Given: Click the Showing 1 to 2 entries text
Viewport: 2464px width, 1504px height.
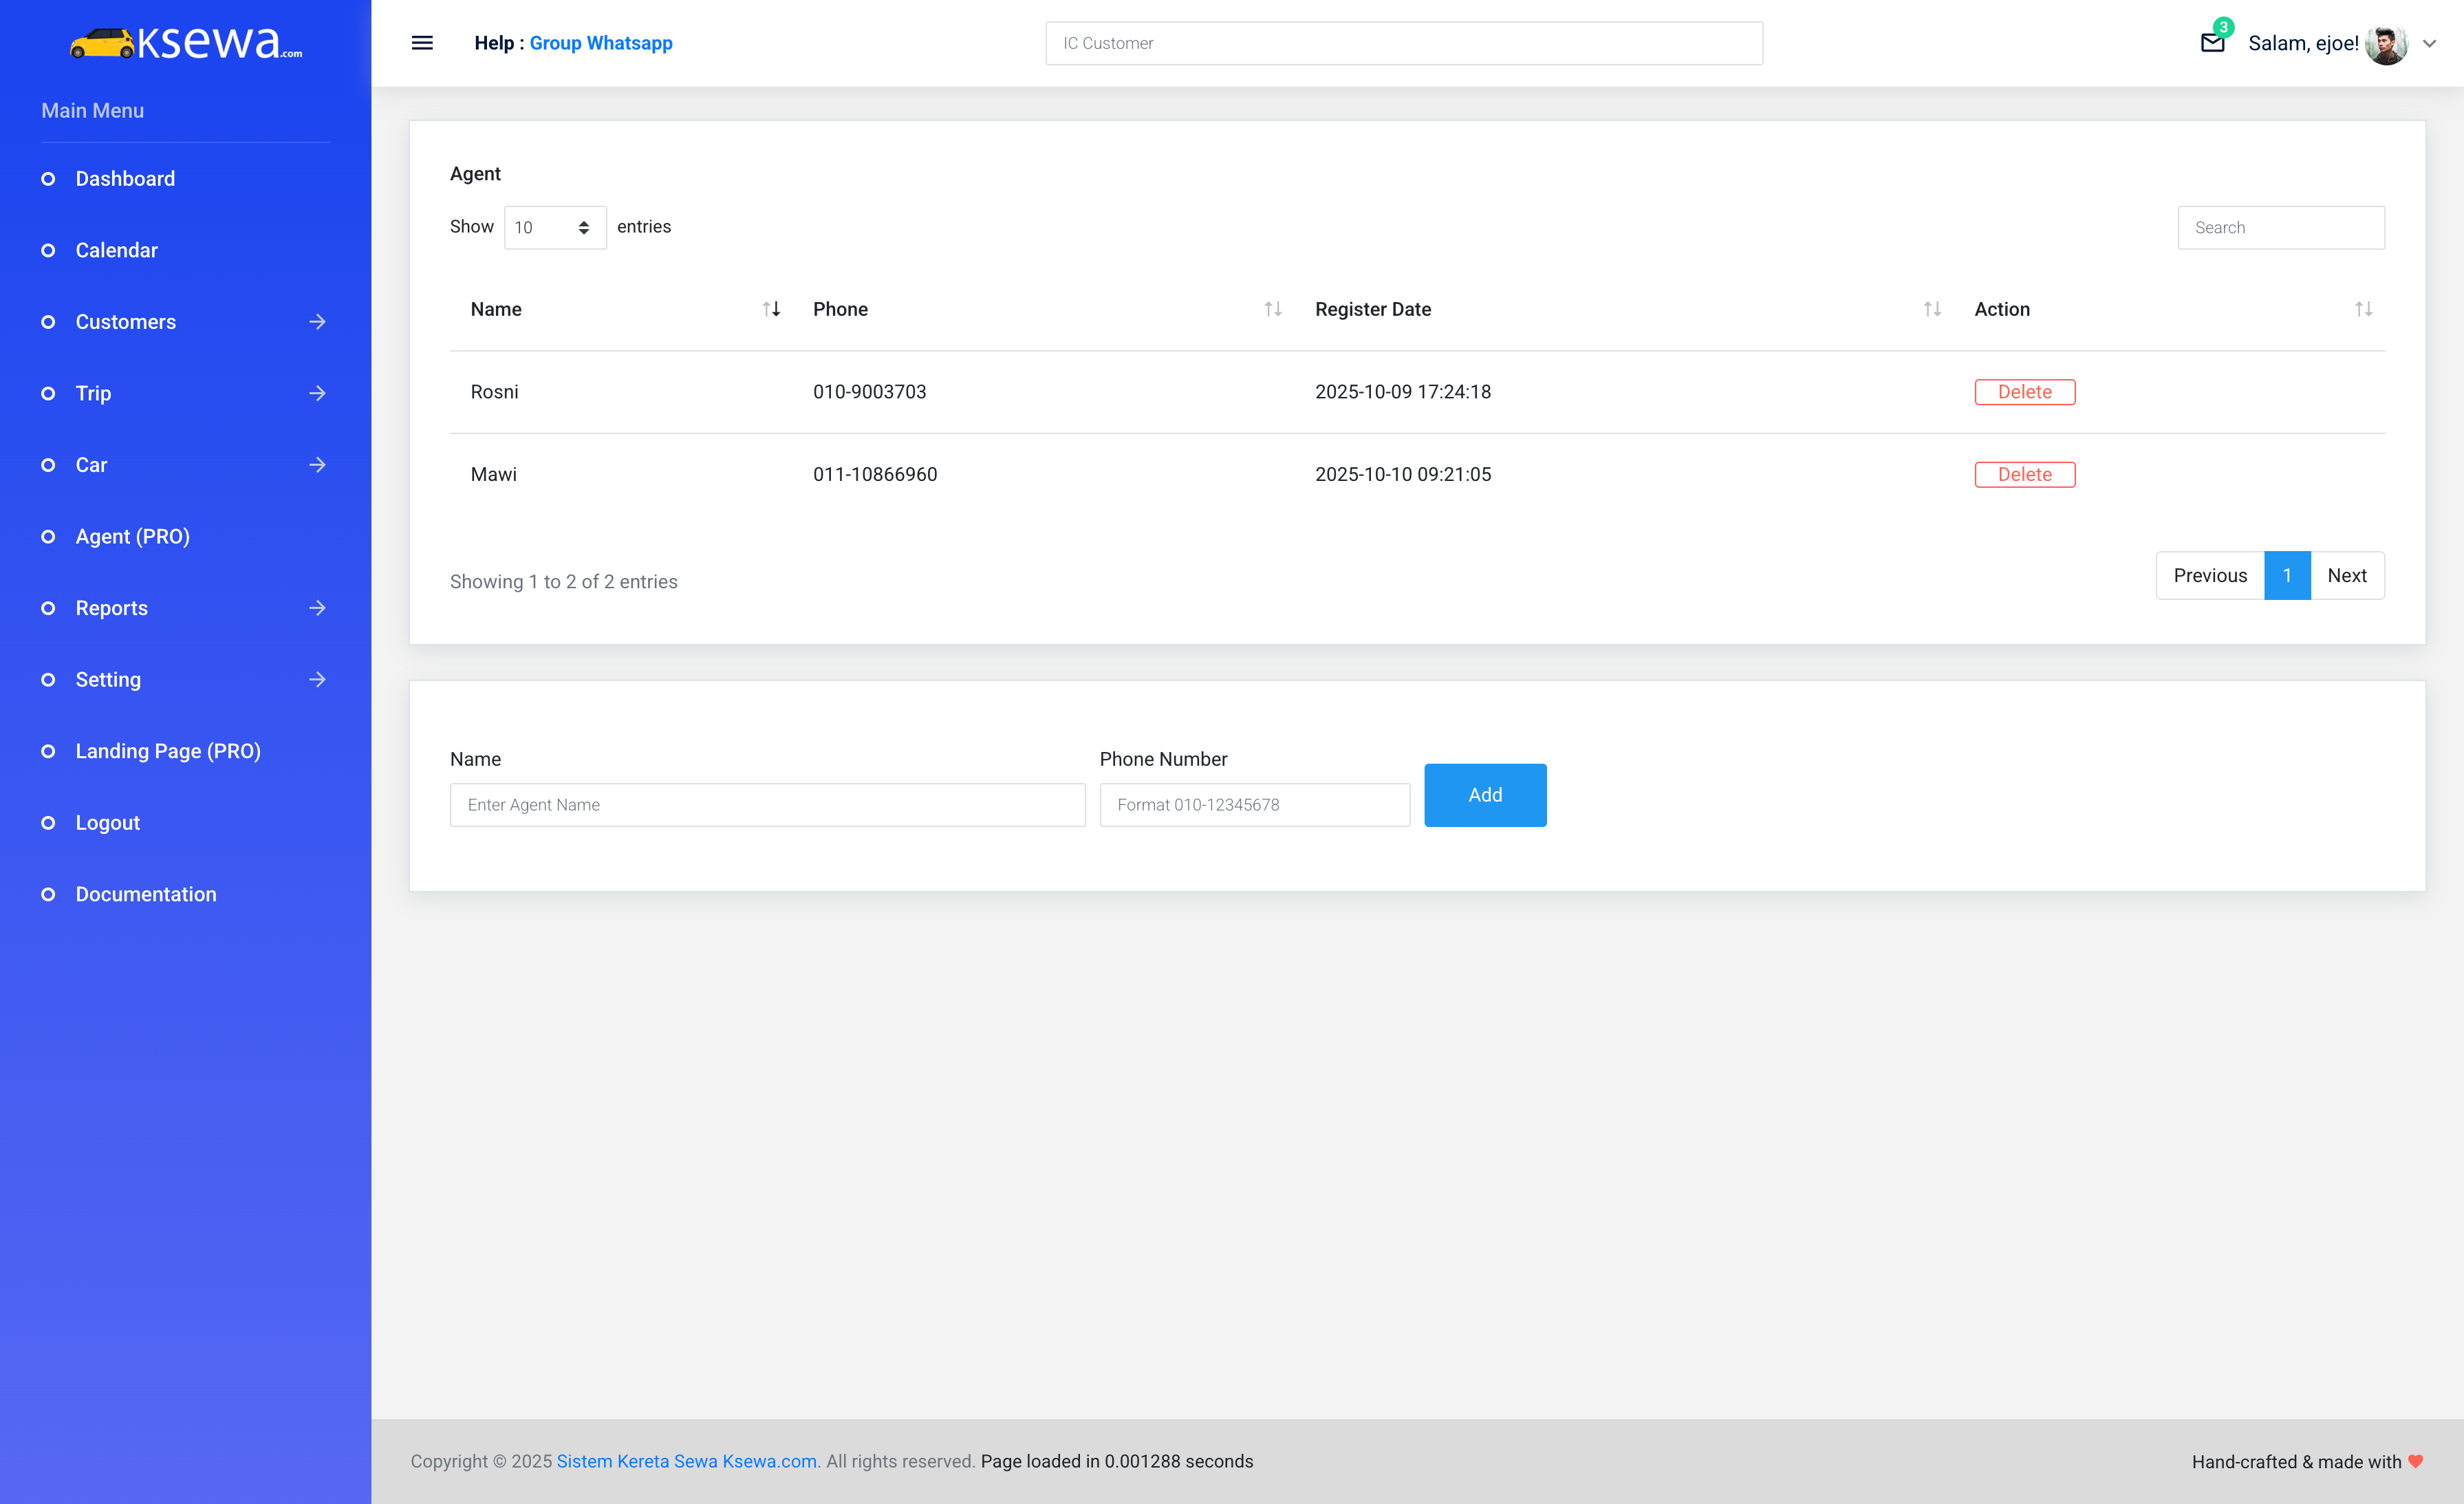Looking at the screenshot, I should pyautogui.click(x=564, y=582).
